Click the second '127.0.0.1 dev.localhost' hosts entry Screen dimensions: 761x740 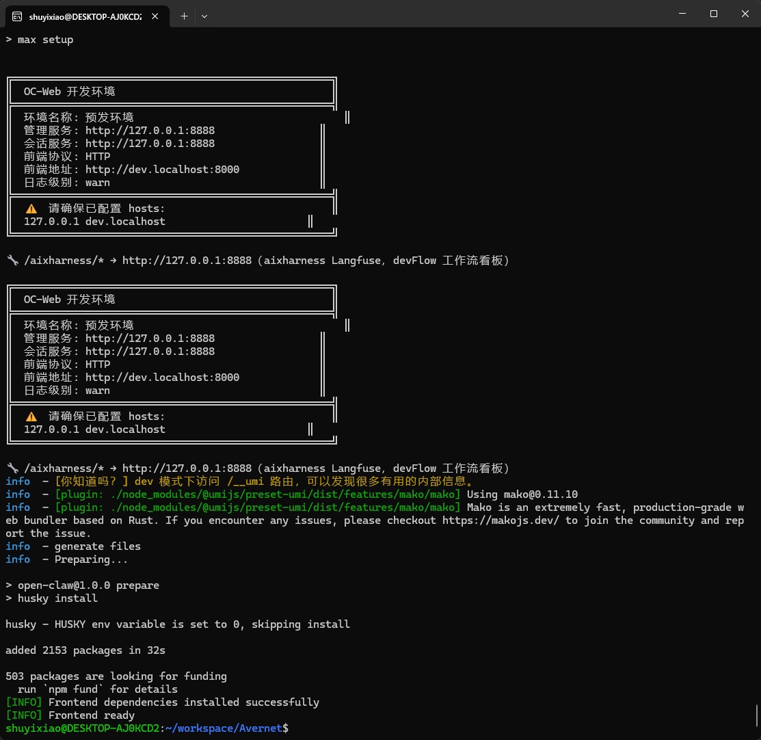(94, 430)
